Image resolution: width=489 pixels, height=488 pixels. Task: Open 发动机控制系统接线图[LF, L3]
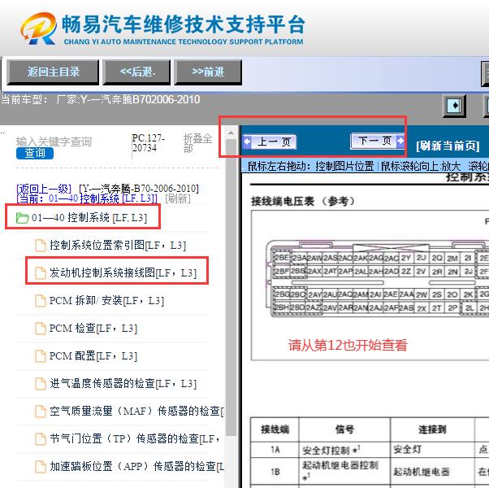(x=123, y=273)
